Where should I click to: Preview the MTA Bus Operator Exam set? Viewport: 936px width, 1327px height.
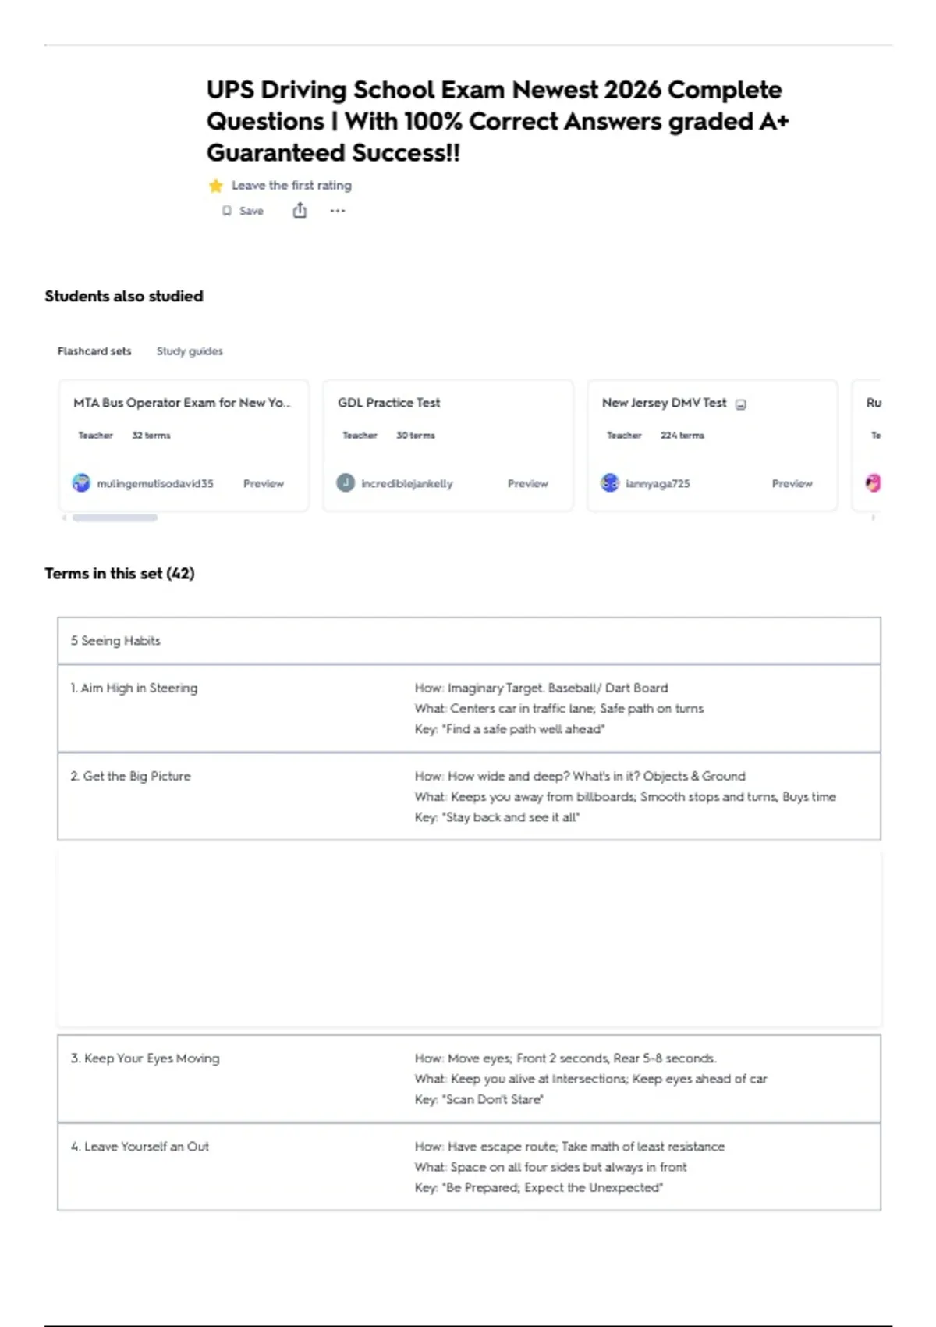pos(264,484)
